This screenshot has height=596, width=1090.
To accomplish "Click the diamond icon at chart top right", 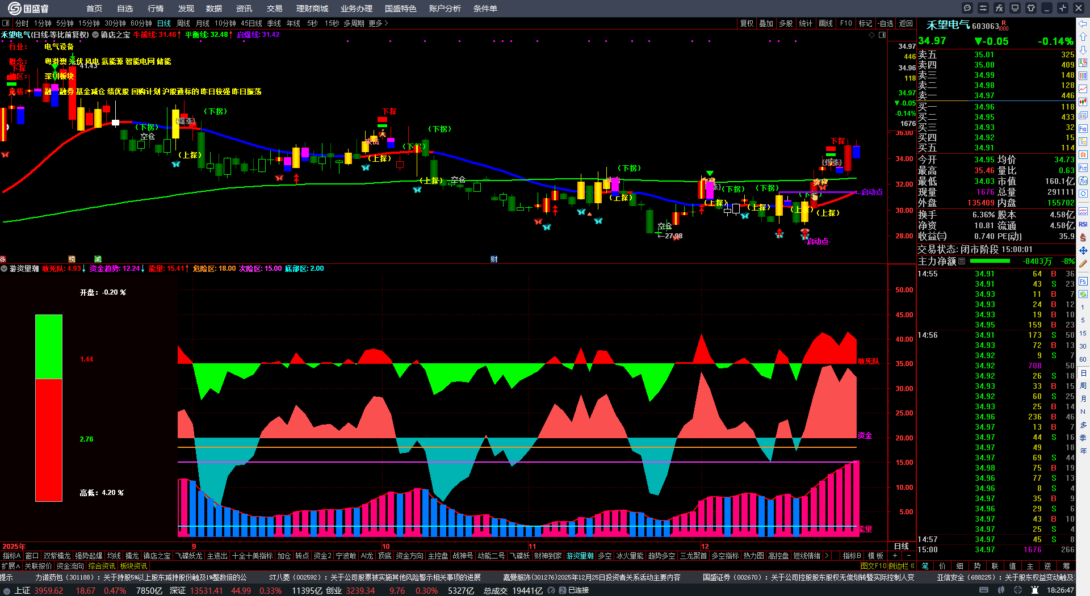I will point(872,35).
